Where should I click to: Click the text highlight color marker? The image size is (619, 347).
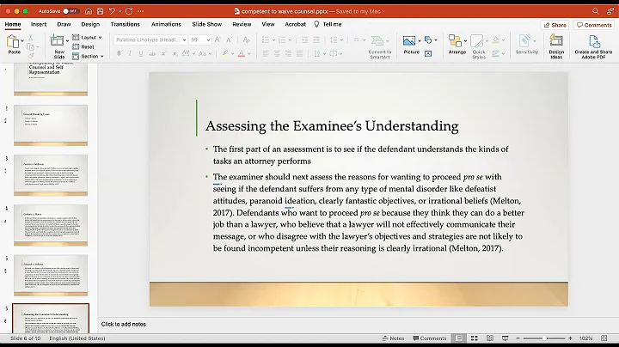coord(225,53)
